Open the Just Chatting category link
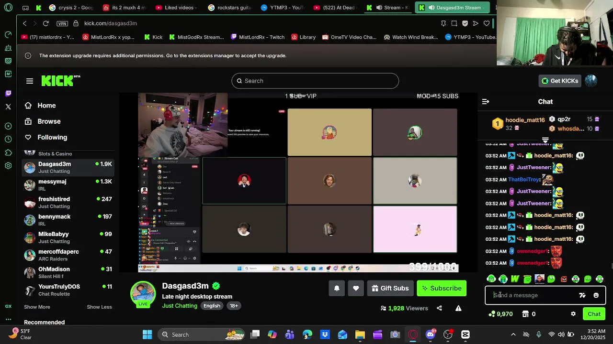Screen dimensions: 613x344 click(x=180, y=306)
